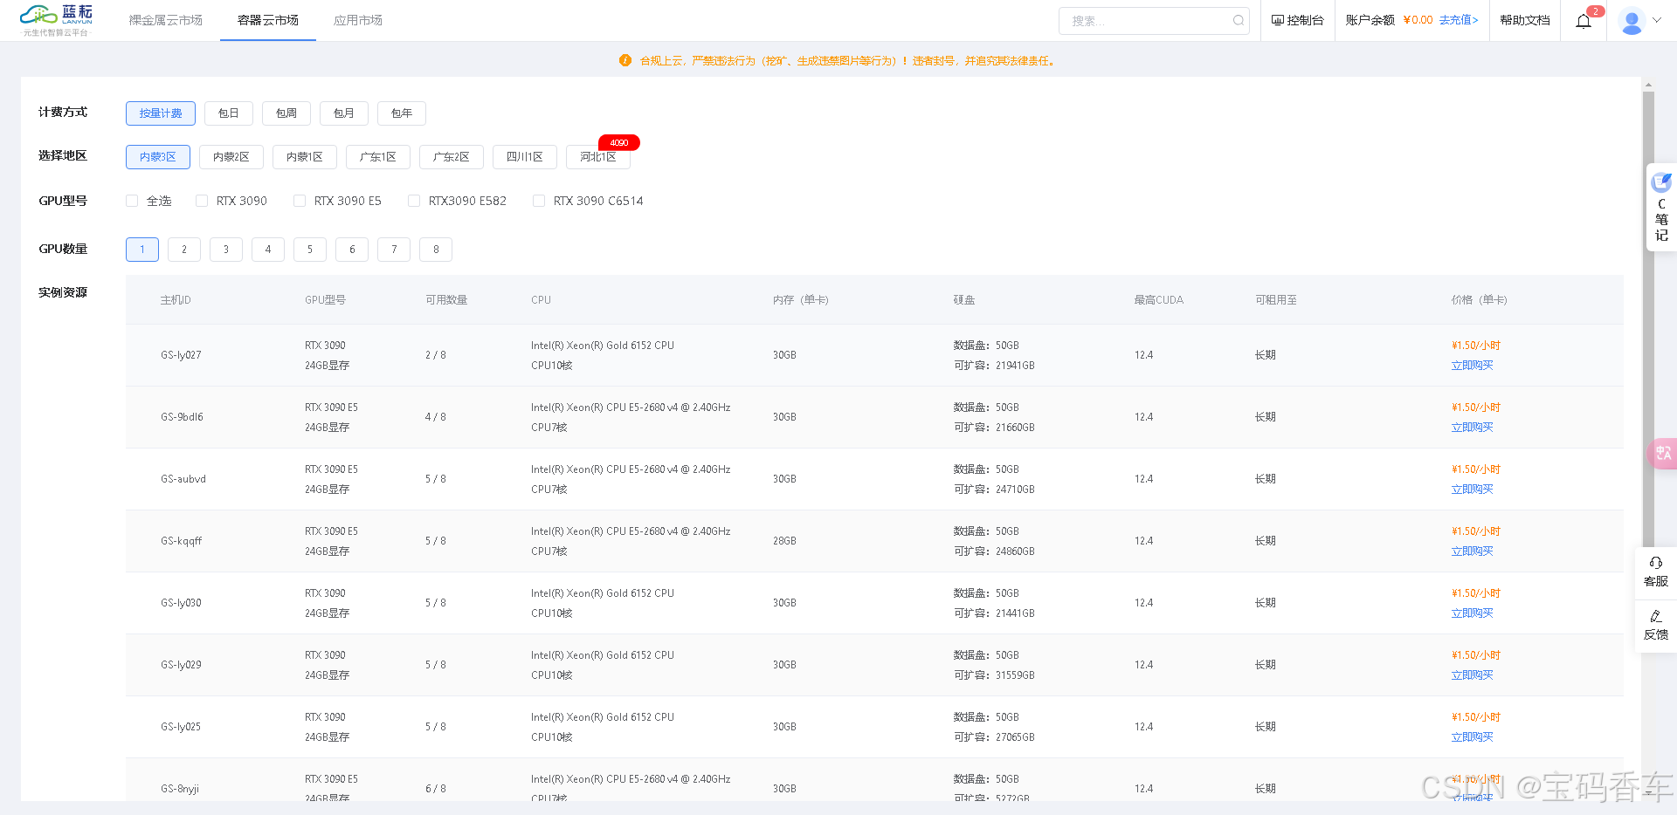1677x815 pixels.
Task: Choose the 河北1区 region
Action: (x=598, y=157)
